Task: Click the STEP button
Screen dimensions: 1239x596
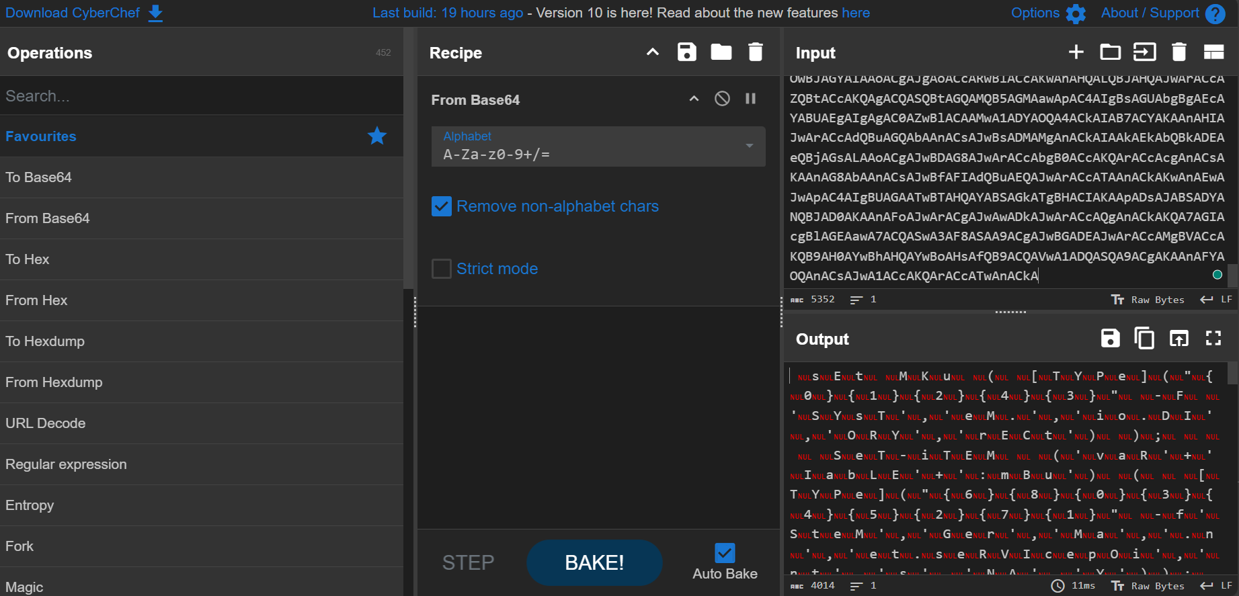Action: (468, 562)
